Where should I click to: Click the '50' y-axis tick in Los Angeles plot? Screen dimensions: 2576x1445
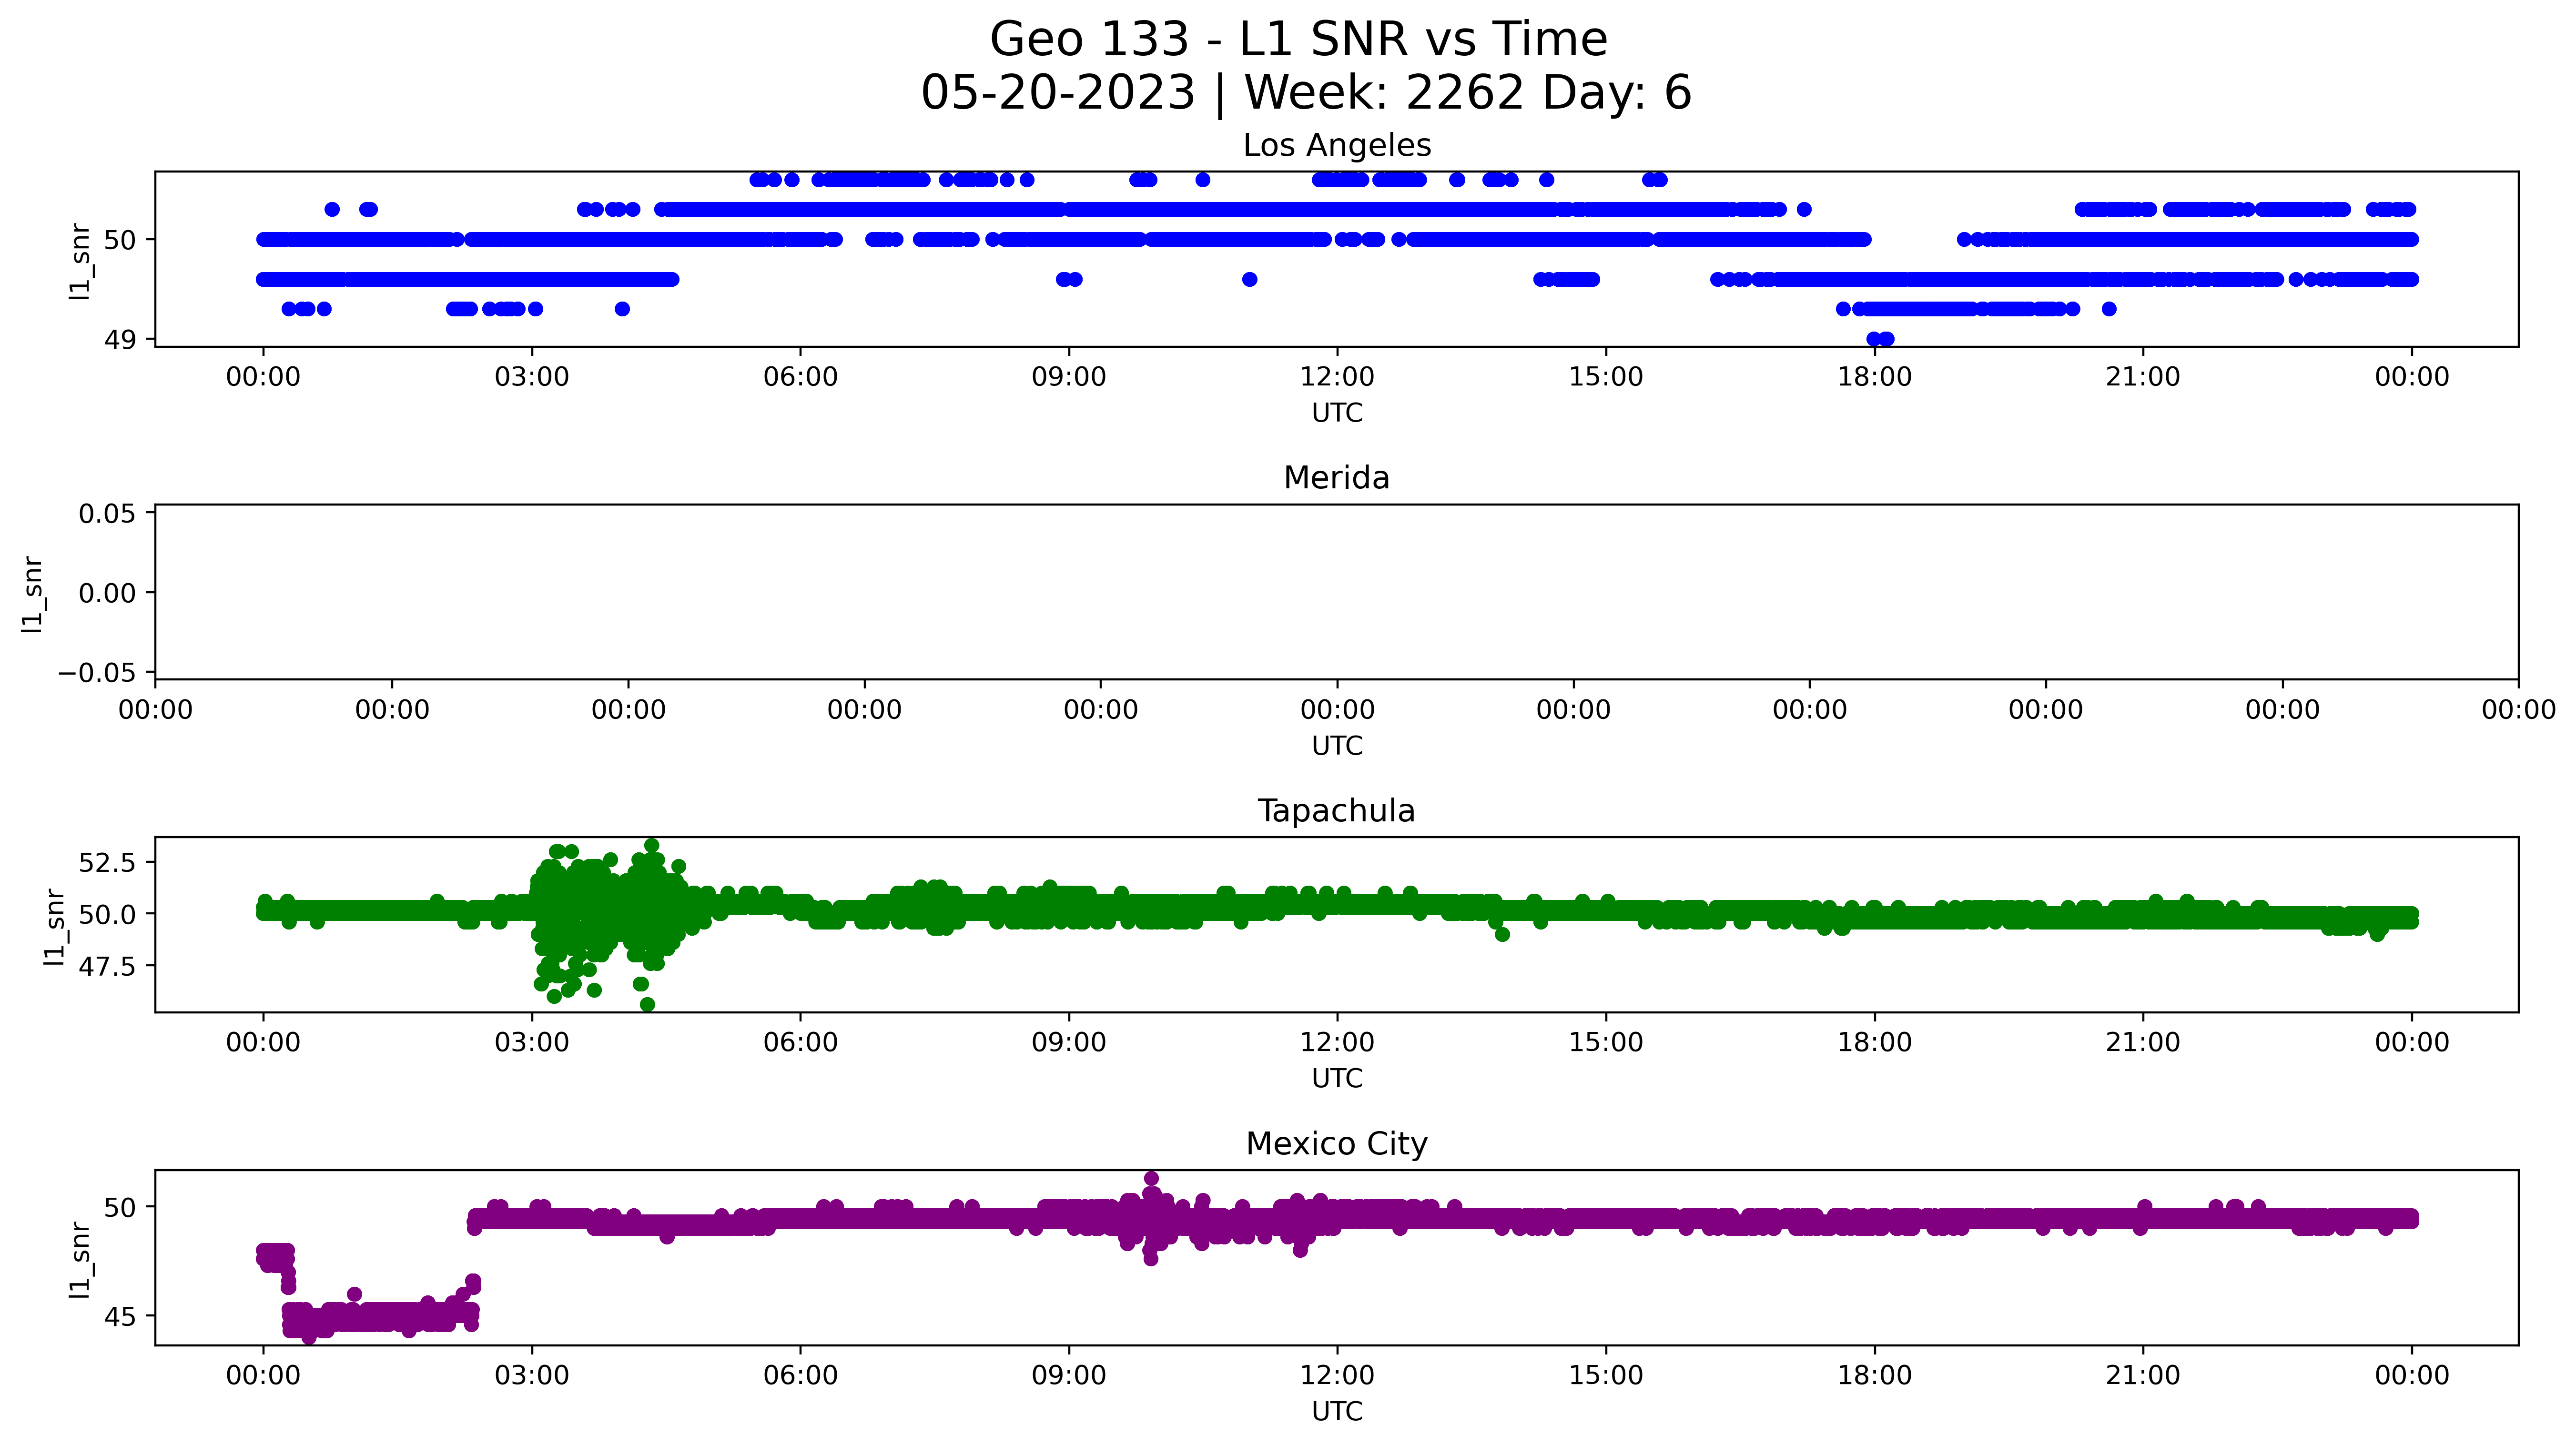pyautogui.click(x=120, y=240)
